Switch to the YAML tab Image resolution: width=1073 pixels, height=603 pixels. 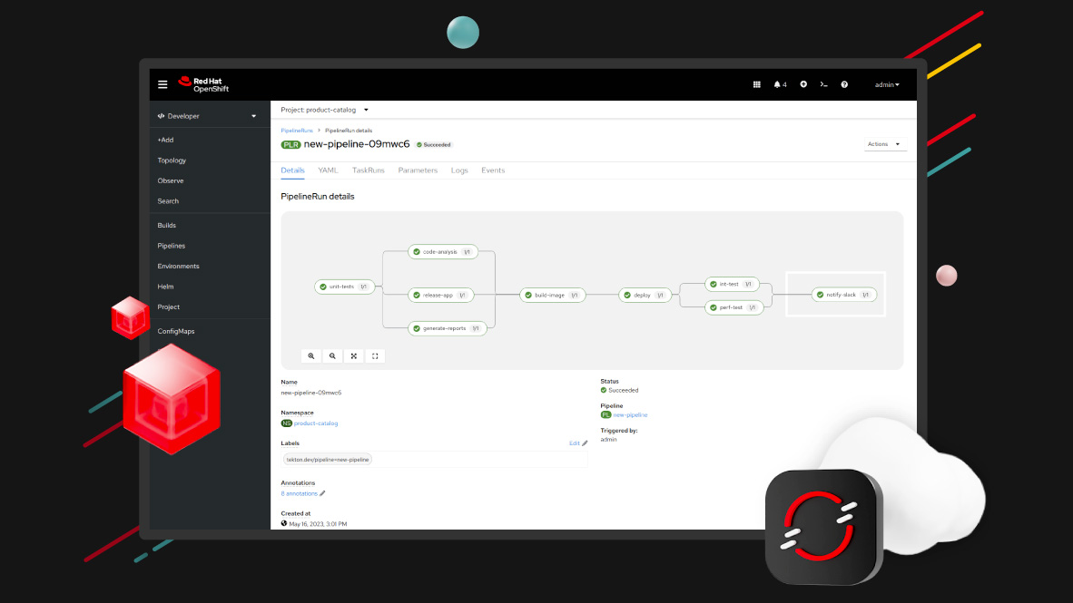(328, 170)
